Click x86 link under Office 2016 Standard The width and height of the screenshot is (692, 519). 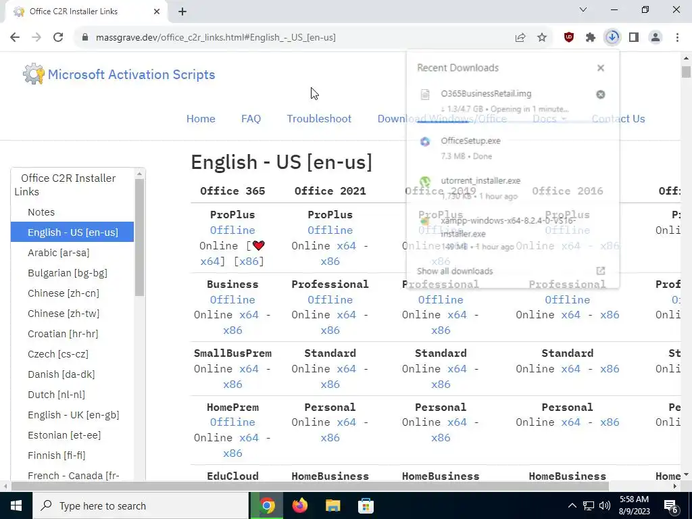pyautogui.click(x=610, y=369)
